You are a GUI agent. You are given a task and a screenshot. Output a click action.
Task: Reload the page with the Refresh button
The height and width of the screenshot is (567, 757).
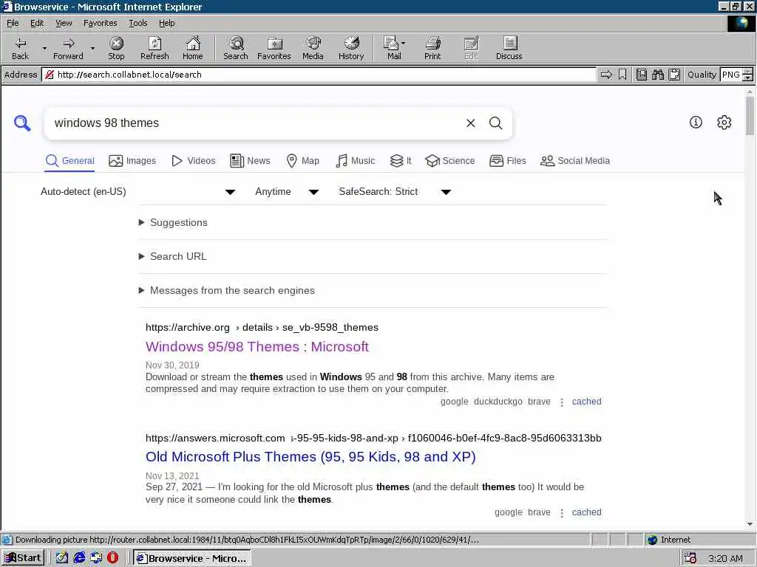click(x=155, y=48)
